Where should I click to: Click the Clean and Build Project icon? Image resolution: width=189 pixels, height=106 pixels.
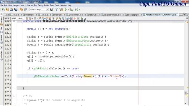click(x=61, y=10)
